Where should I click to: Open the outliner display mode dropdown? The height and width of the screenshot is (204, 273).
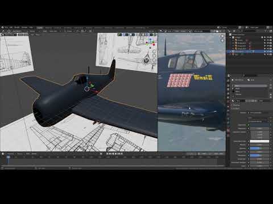[x=234, y=31]
